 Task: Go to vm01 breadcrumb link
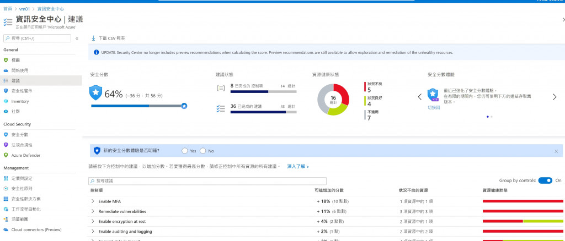click(x=24, y=9)
